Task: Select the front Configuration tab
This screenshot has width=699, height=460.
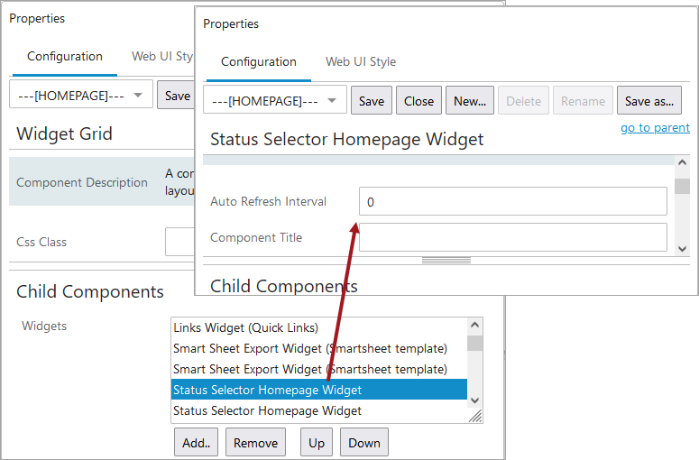Action: pyautogui.click(x=259, y=61)
